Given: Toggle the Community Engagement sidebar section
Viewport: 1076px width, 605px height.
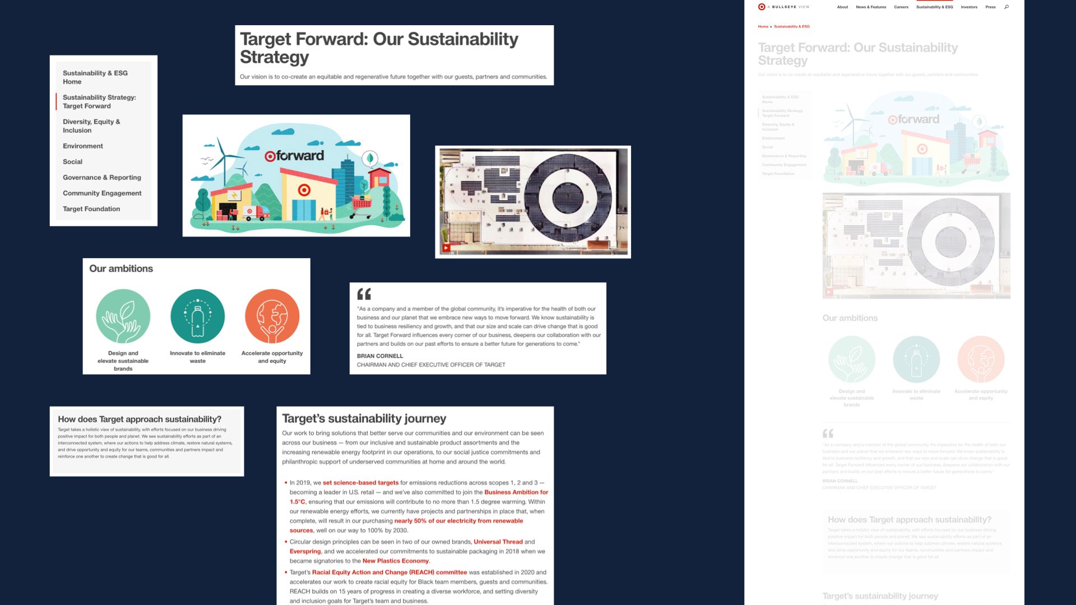Looking at the screenshot, I should pos(102,193).
